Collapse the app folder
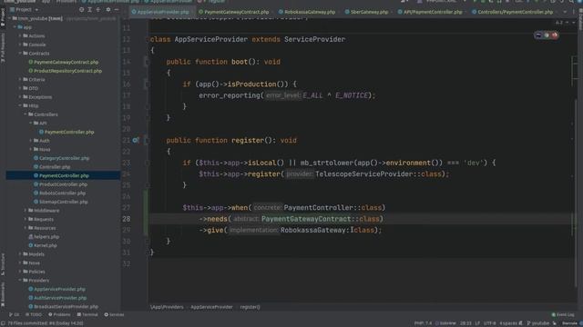 15,27
